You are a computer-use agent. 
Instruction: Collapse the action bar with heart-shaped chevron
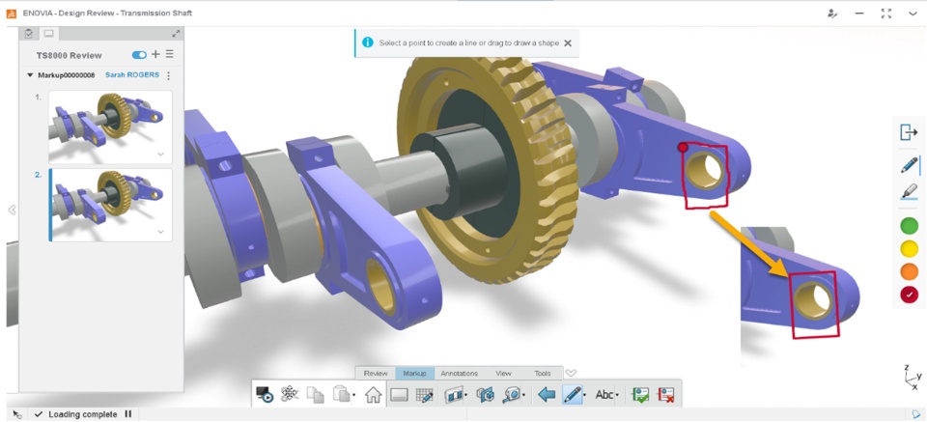pos(571,373)
